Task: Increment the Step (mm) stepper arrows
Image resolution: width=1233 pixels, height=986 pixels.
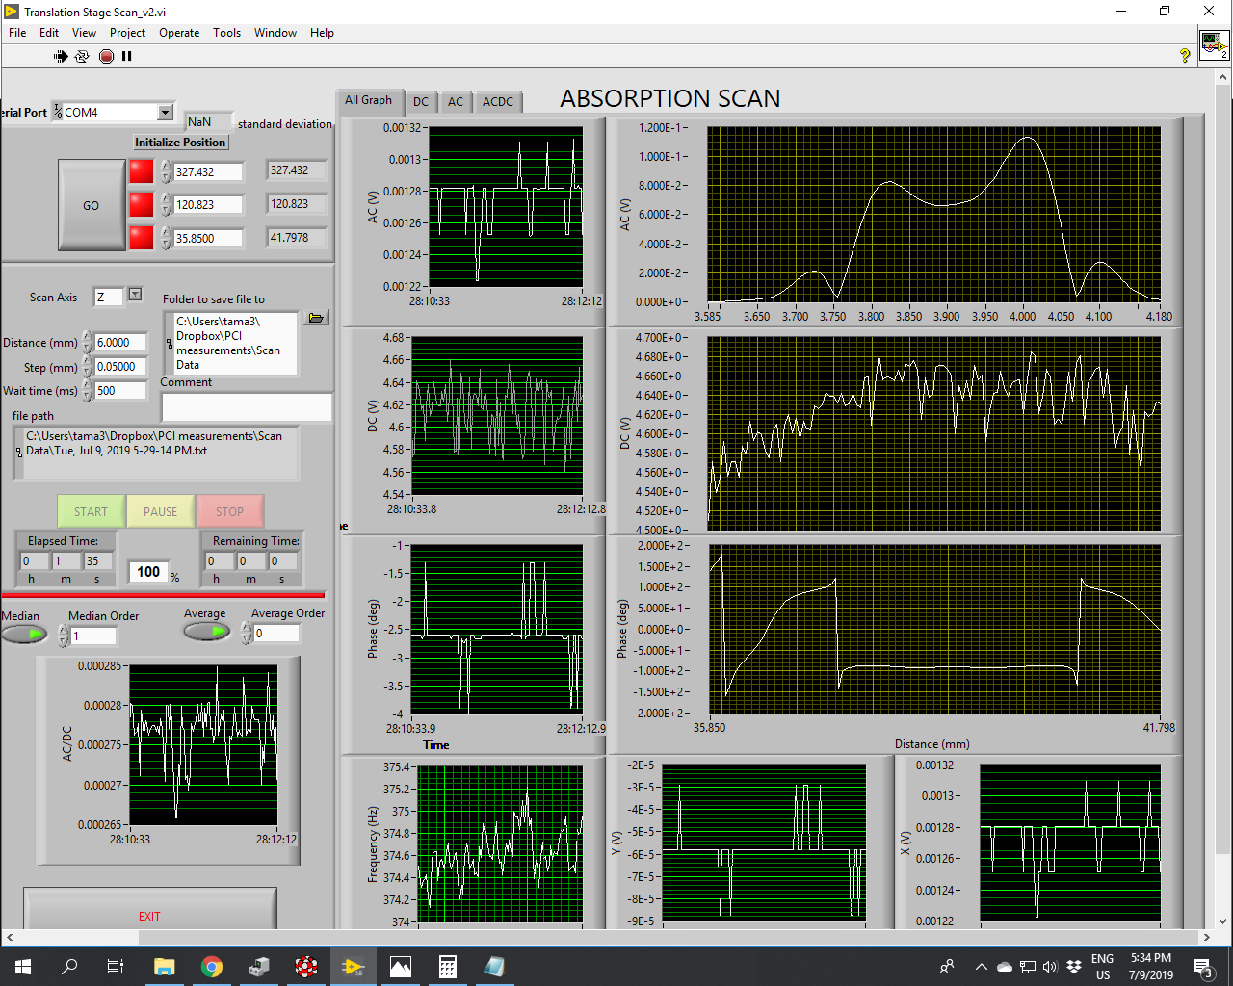Action: click(88, 362)
